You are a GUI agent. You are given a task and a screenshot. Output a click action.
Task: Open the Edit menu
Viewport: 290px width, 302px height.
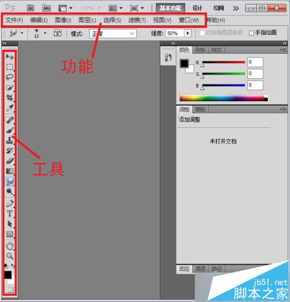pyautogui.click(x=39, y=20)
